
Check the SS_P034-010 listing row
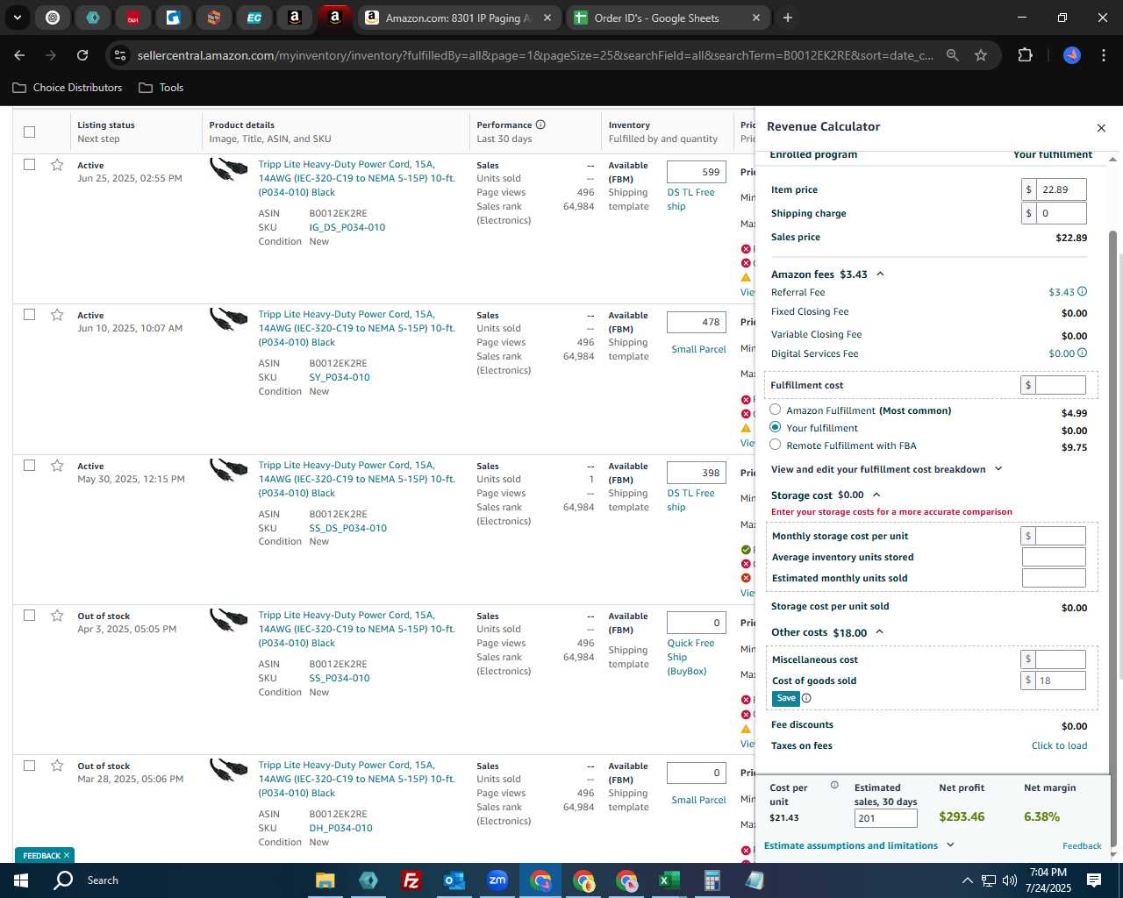tap(29, 616)
